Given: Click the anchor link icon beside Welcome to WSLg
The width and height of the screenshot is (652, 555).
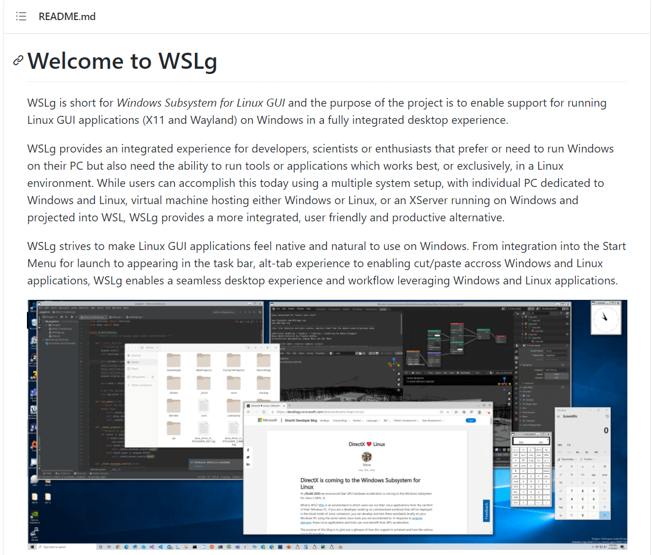Looking at the screenshot, I should pyautogui.click(x=18, y=61).
